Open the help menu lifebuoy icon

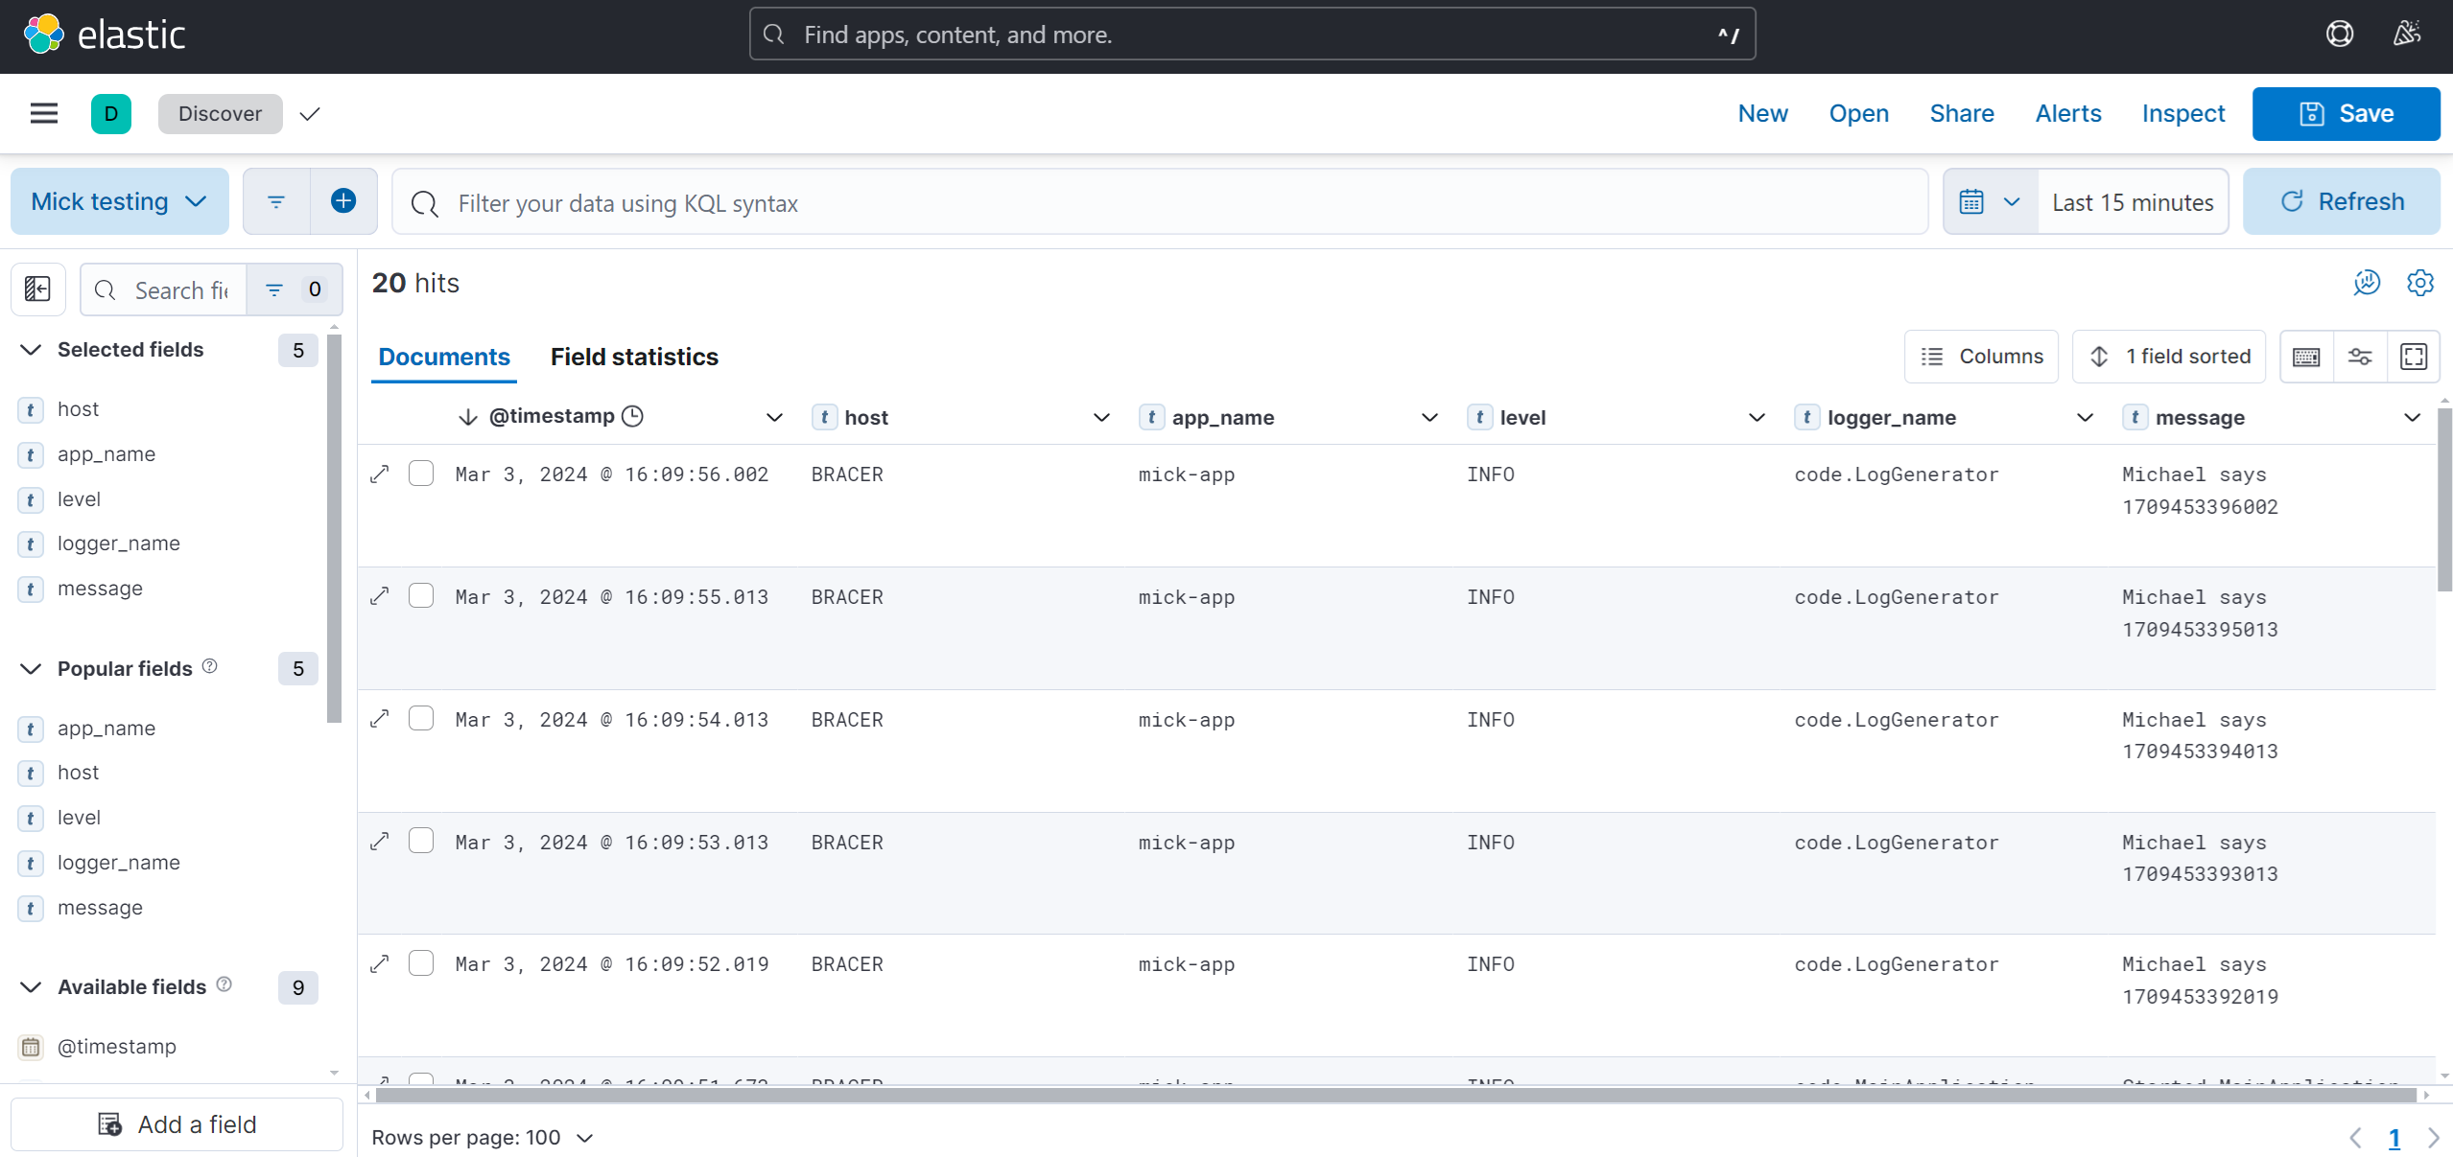pos(2340,35)
